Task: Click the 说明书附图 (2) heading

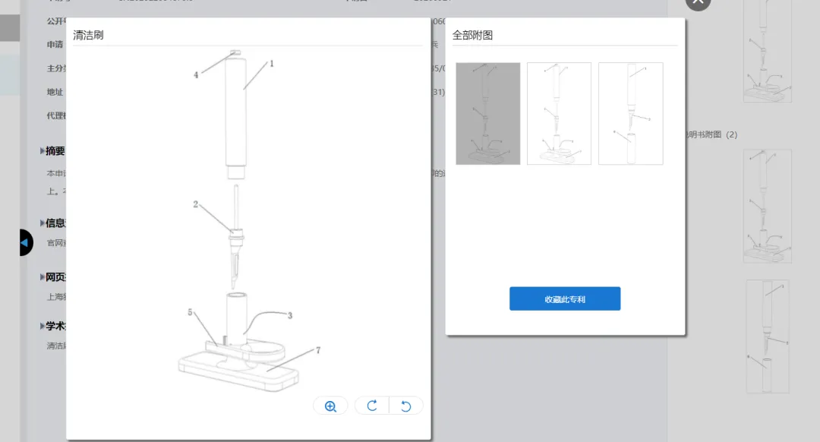Action: tap(711, 134)
